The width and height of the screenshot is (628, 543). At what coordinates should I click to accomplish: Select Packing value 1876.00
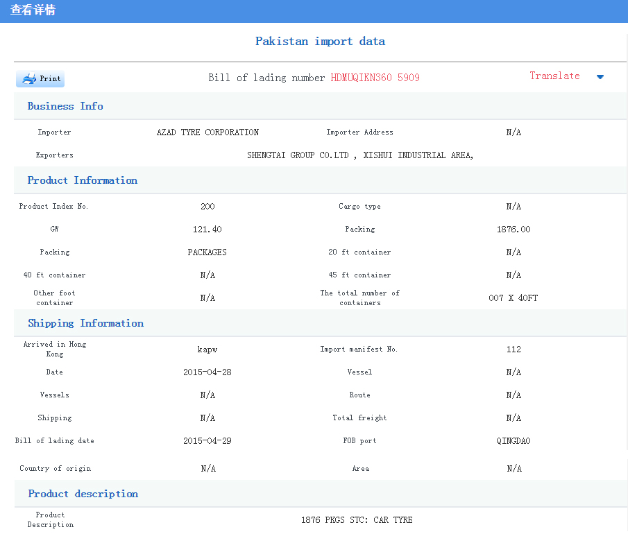514,230
